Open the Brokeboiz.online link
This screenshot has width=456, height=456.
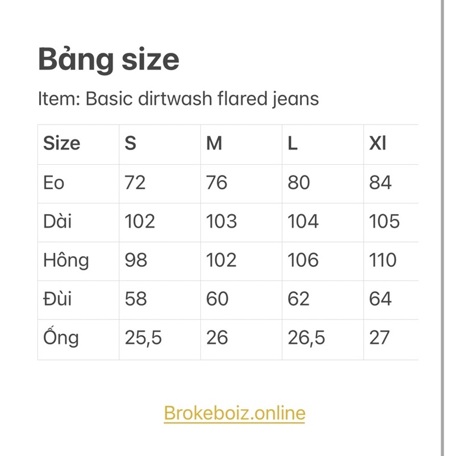click(234, 413)
